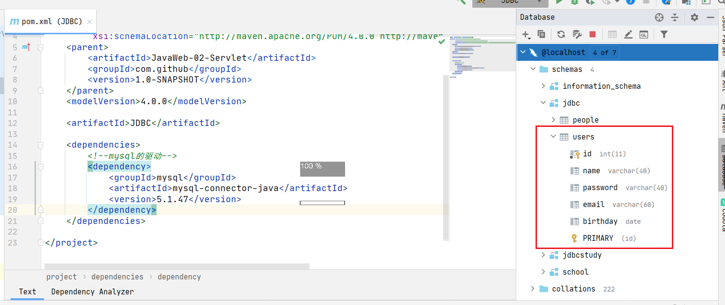Click the '4 of 7' schemas selector
This screenshot has height=305, width=725.
[x=604, y=53]
